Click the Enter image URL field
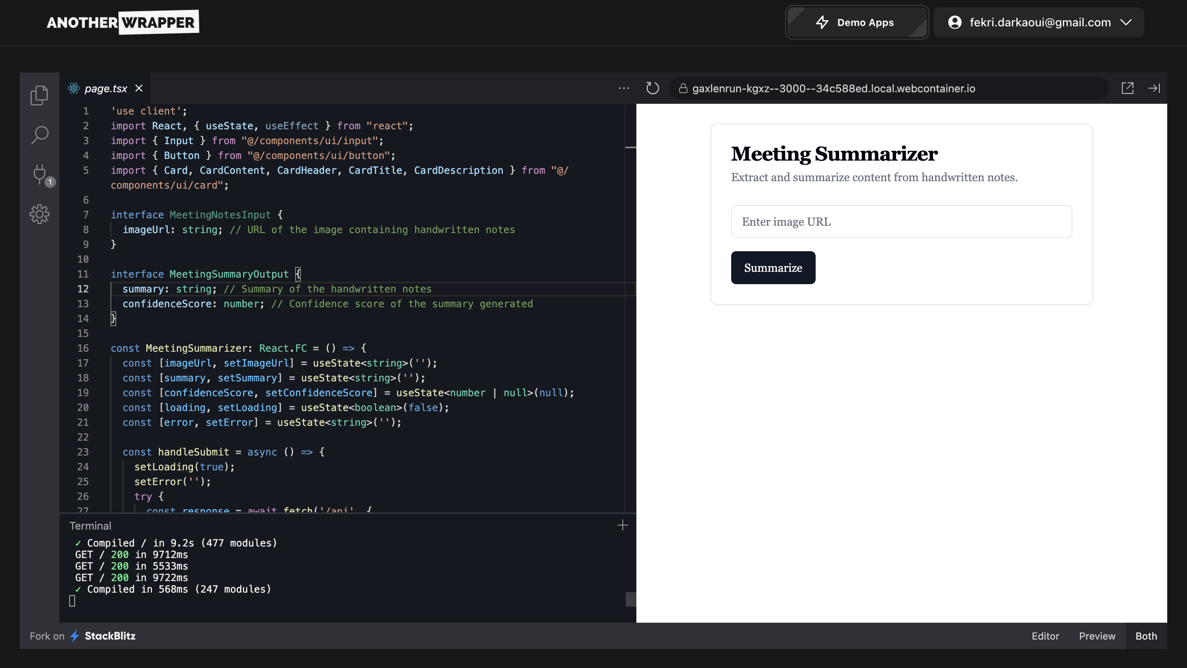The height and width of the screenshot is (668, 1187). point(901,222)
